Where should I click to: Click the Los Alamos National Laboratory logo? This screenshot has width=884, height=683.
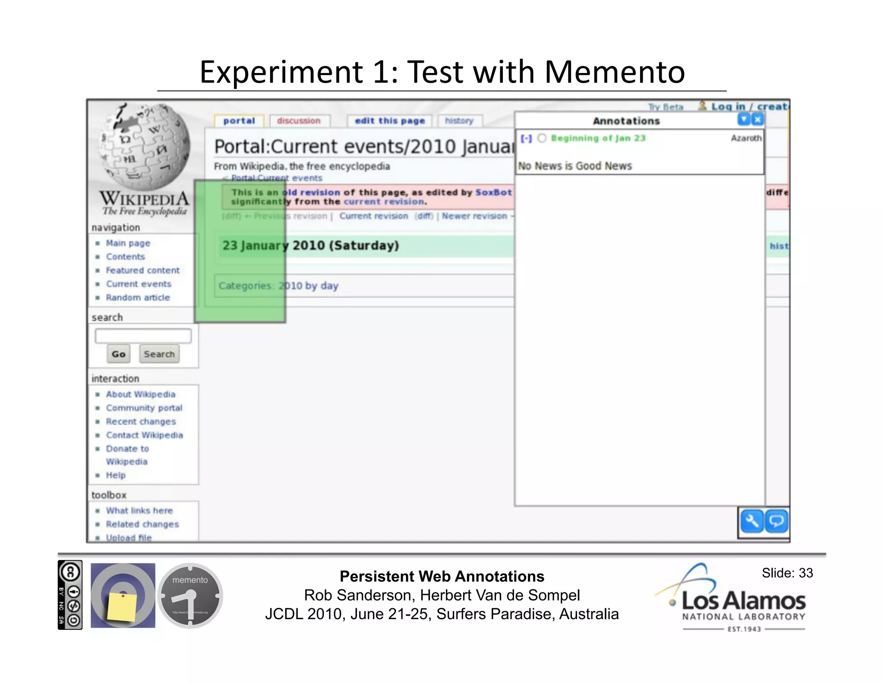(x=731, y=598)
